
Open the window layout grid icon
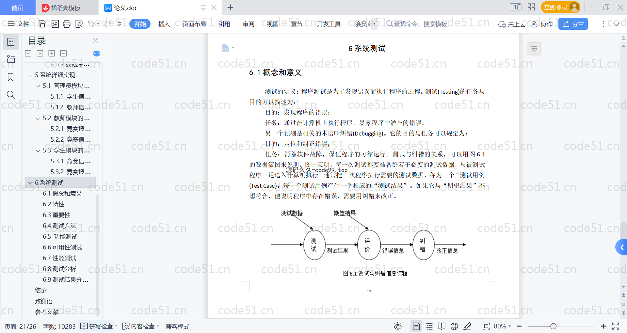pos(531,7)
